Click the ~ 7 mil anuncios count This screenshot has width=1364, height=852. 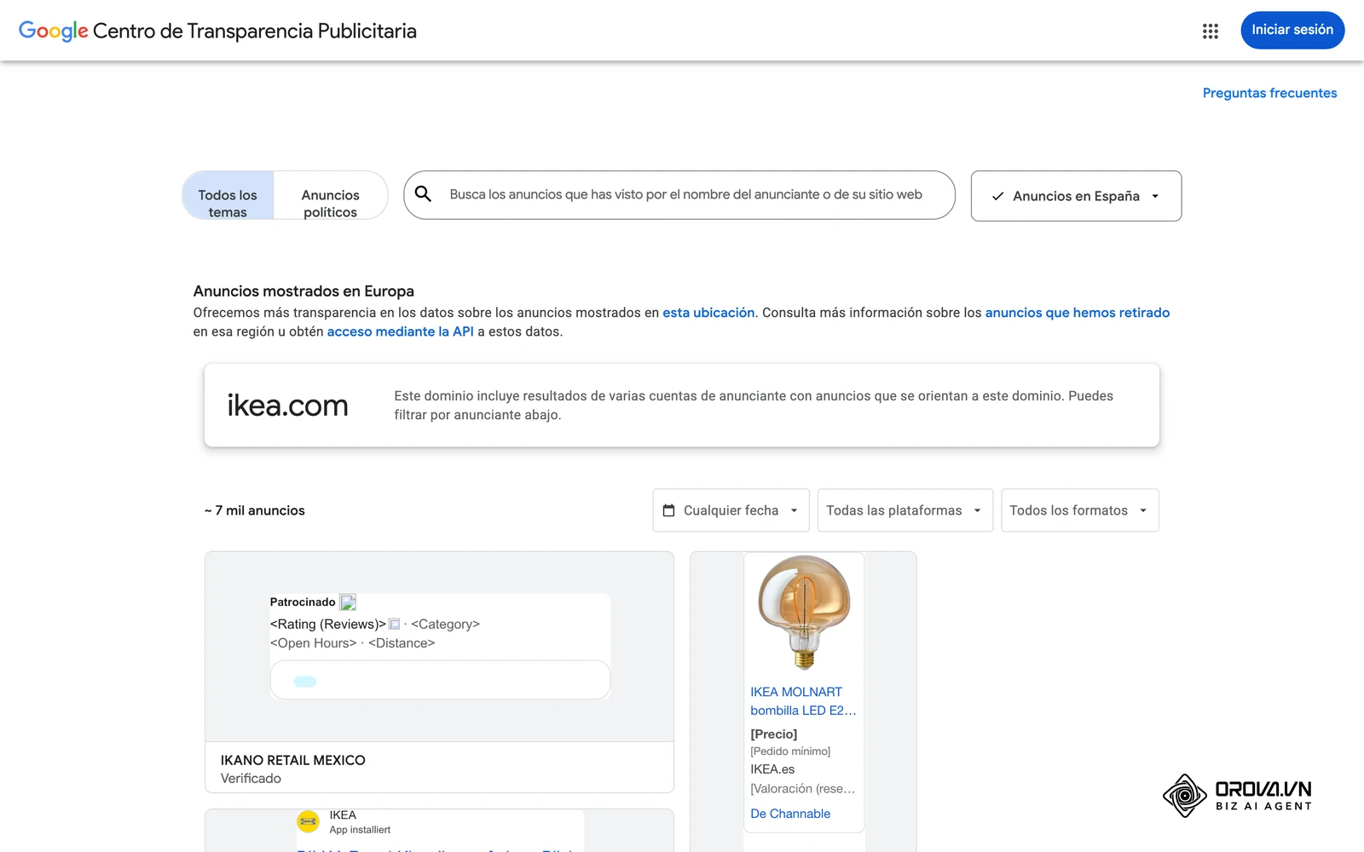[255, 510]
